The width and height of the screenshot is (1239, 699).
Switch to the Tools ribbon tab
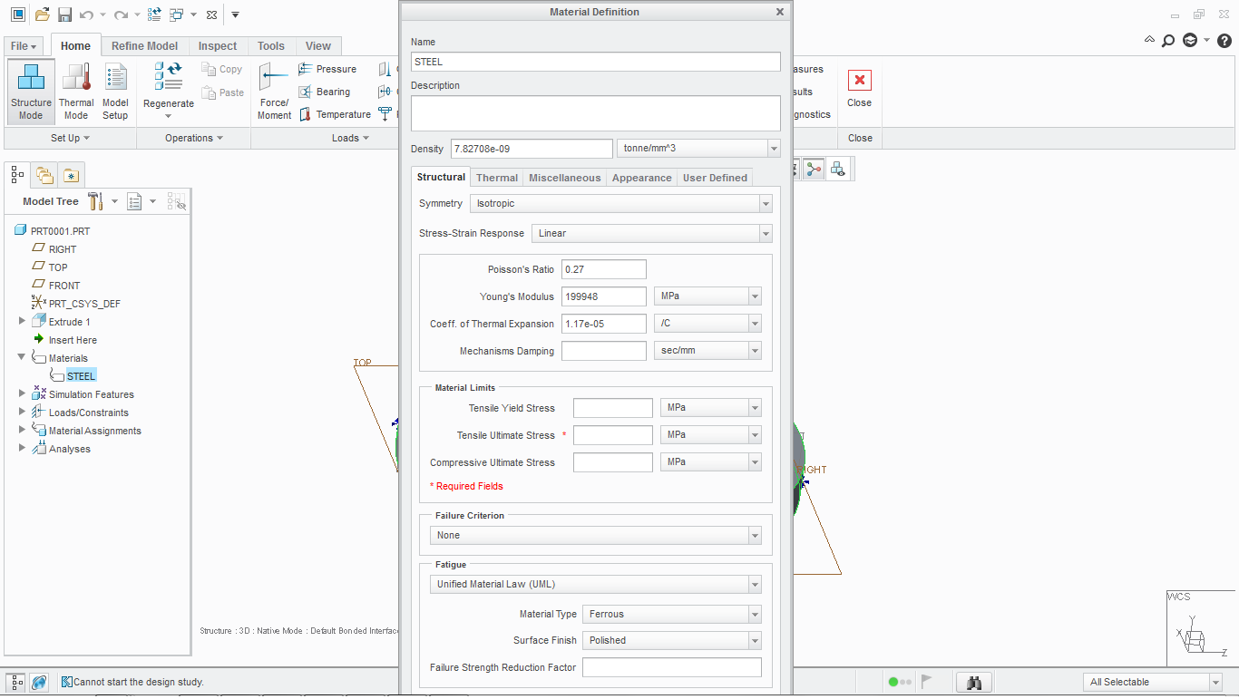(x=270, y=46)
